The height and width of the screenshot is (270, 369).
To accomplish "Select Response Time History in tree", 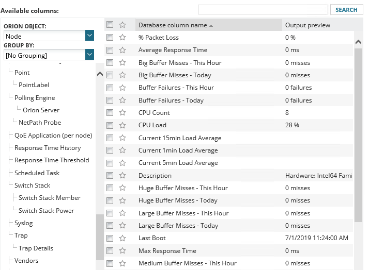I will click(x=48, y=148).
